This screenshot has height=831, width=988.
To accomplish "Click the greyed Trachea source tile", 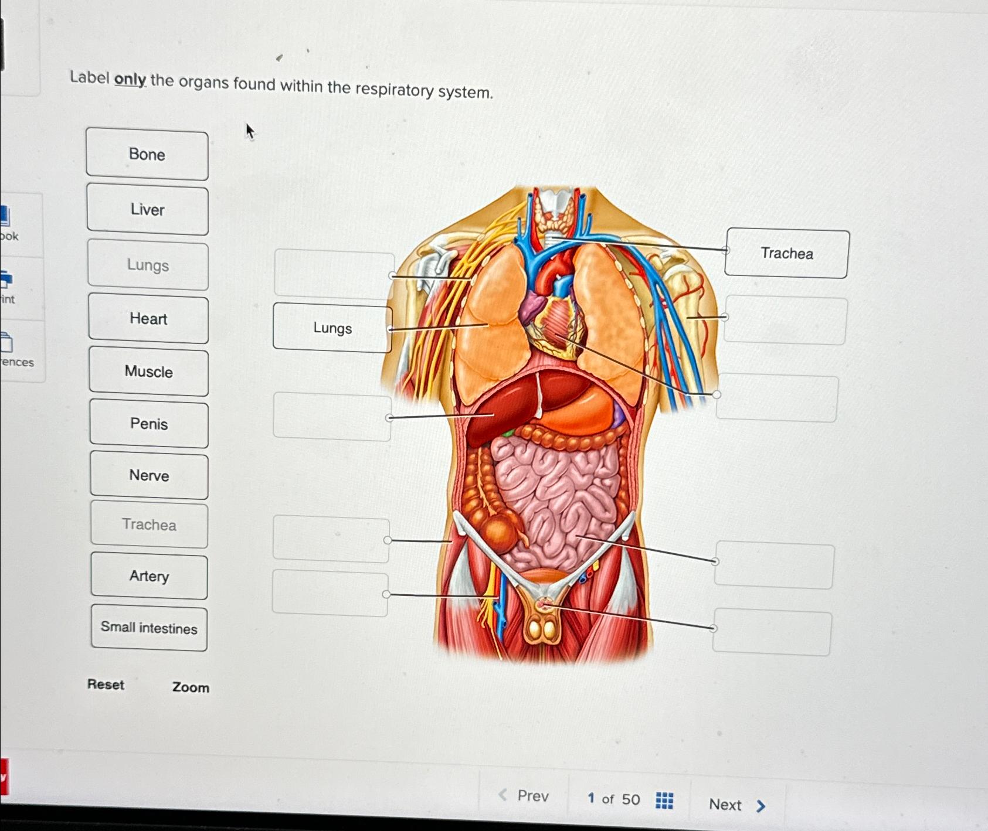I will (149, 524).
